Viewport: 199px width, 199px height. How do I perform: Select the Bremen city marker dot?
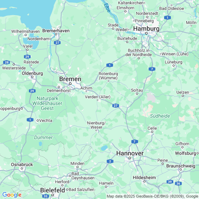pos(70,83)
